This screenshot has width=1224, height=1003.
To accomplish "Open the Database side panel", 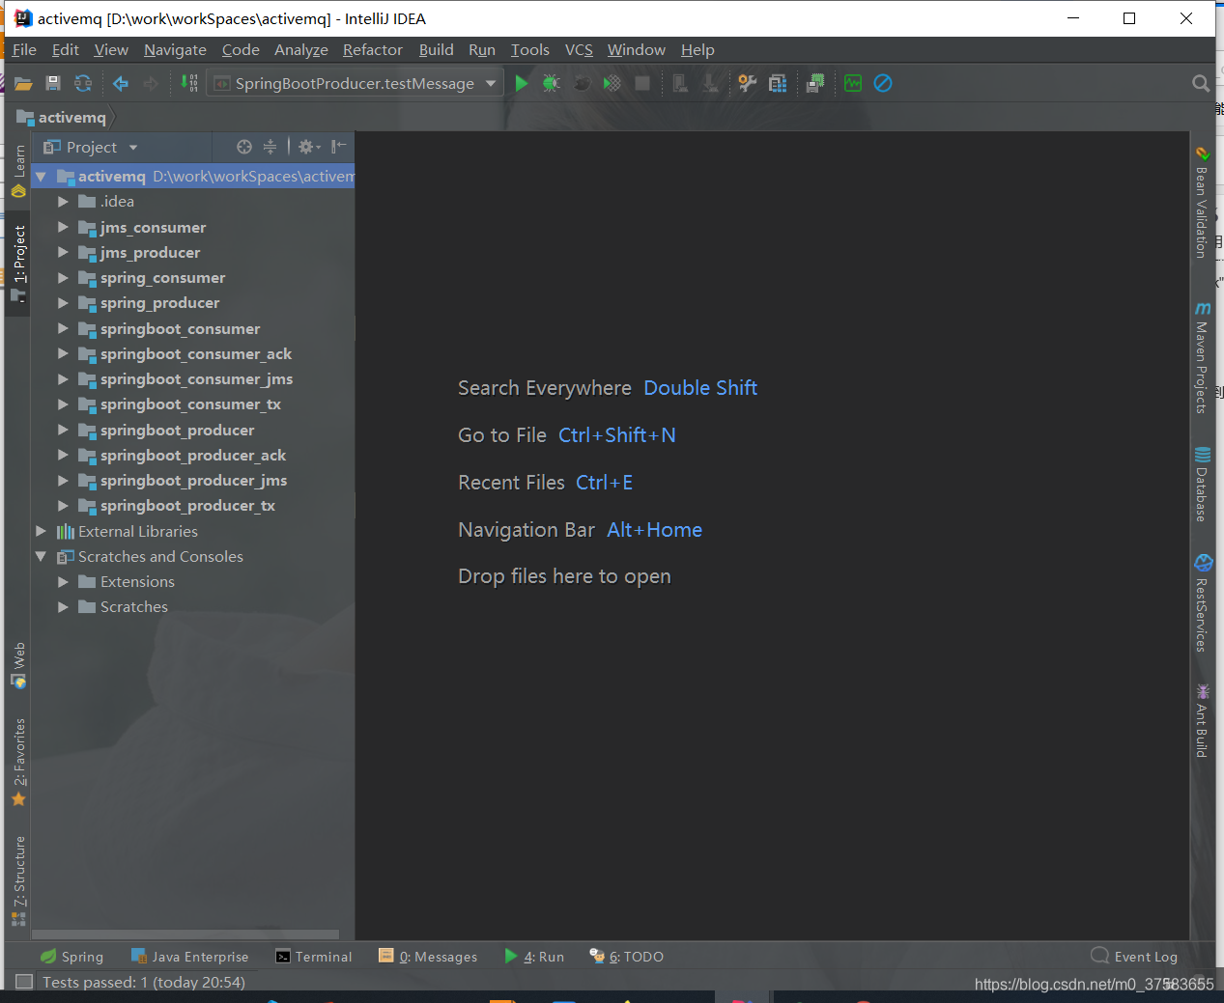I will pyautogui.click(x=1202, y=485).
